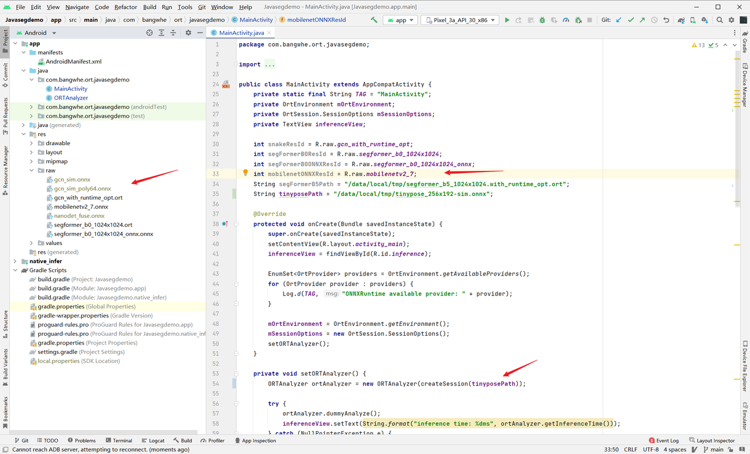Click Git Push arrow icon

click(642, 20)
